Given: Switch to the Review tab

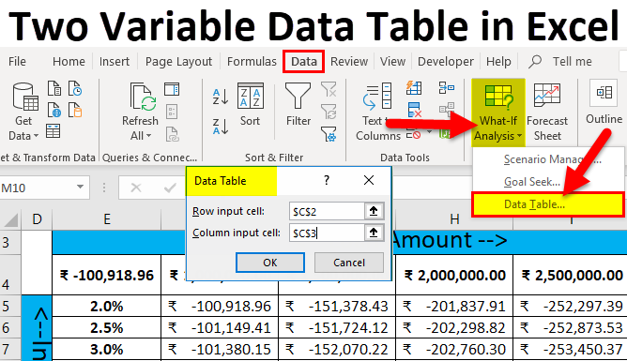Looking at the screenshot, I should (x=349, y=62).
